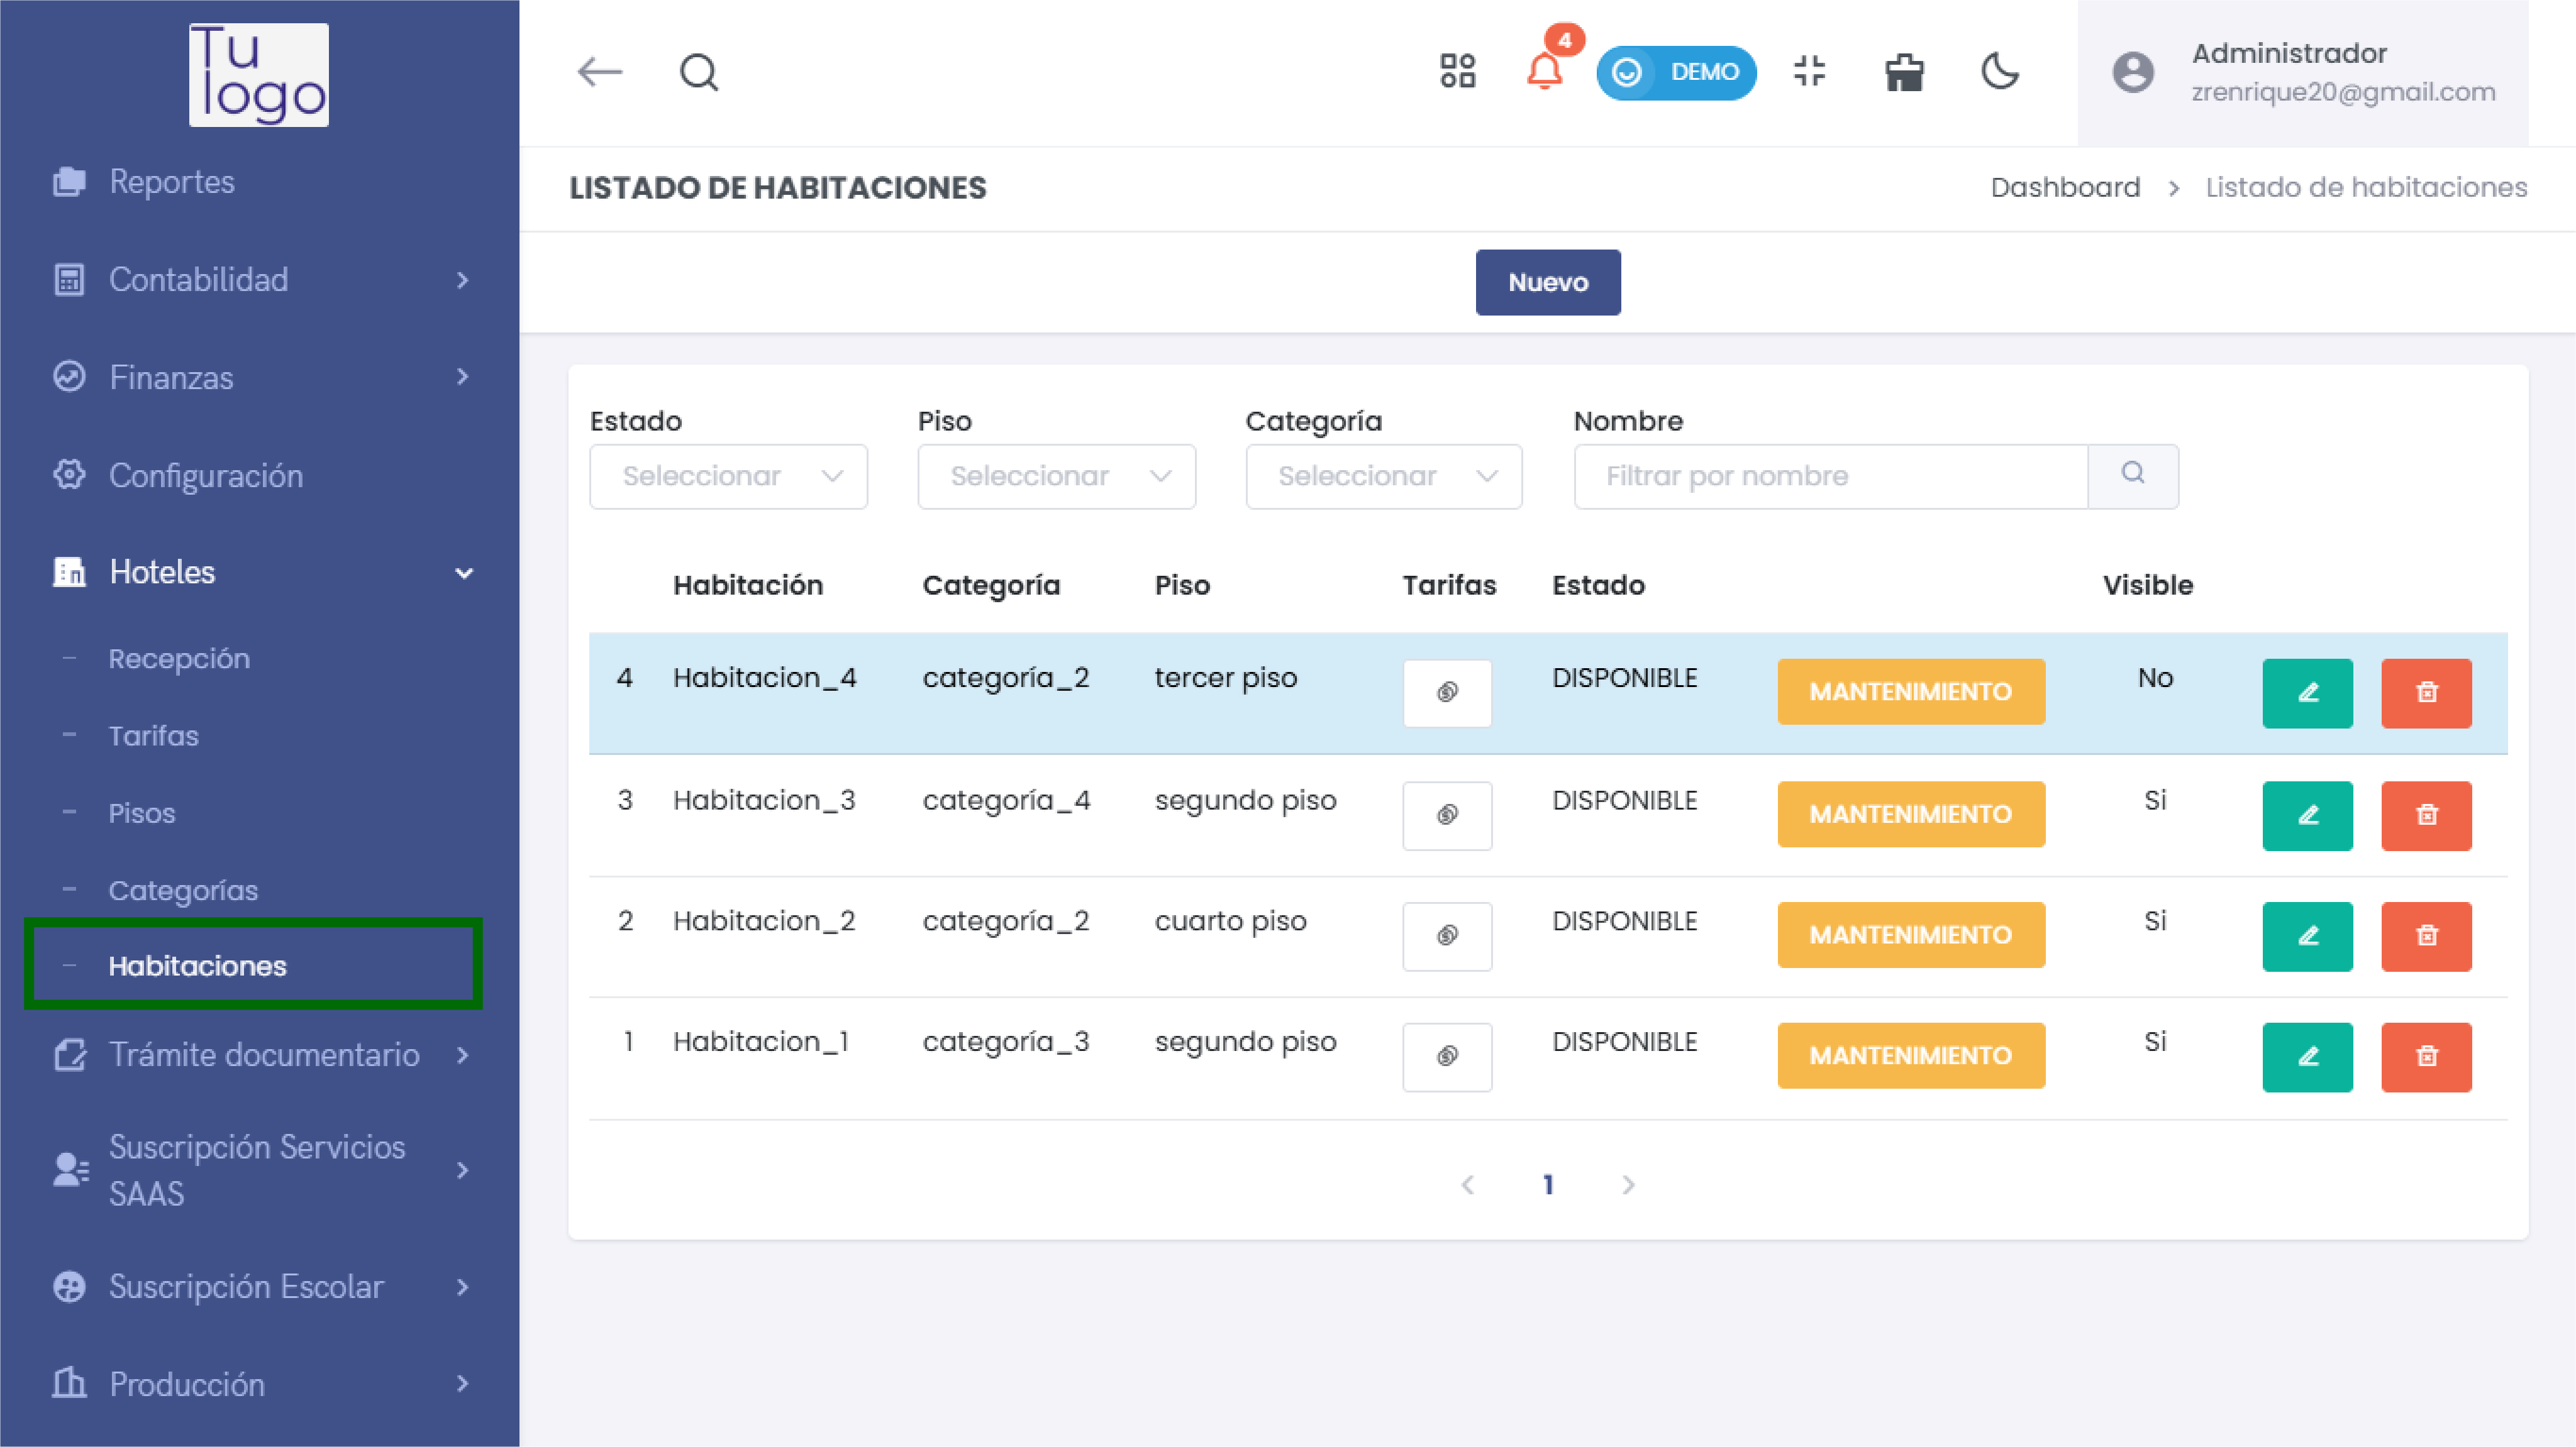Open the tarifas link icon for Habitacion_4
The height and width of the screenshot is (1447, 2576).
(1446, 693)
